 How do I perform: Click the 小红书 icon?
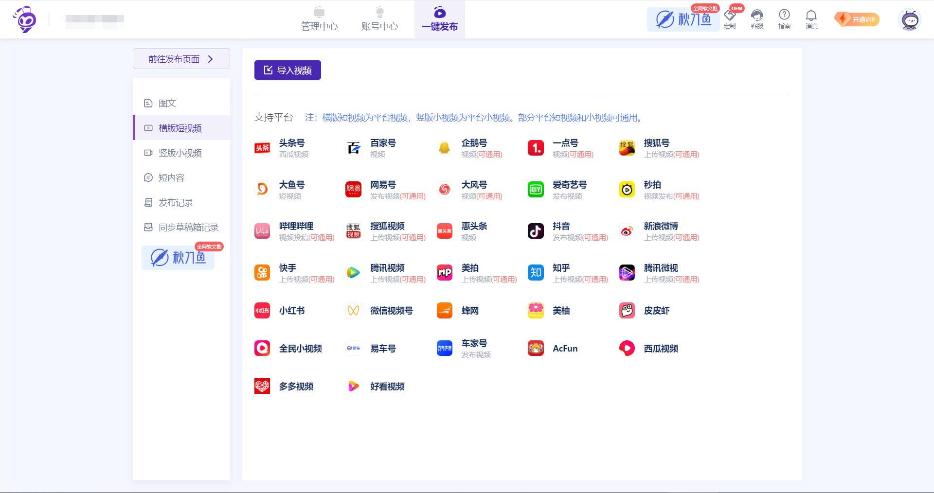262,311
